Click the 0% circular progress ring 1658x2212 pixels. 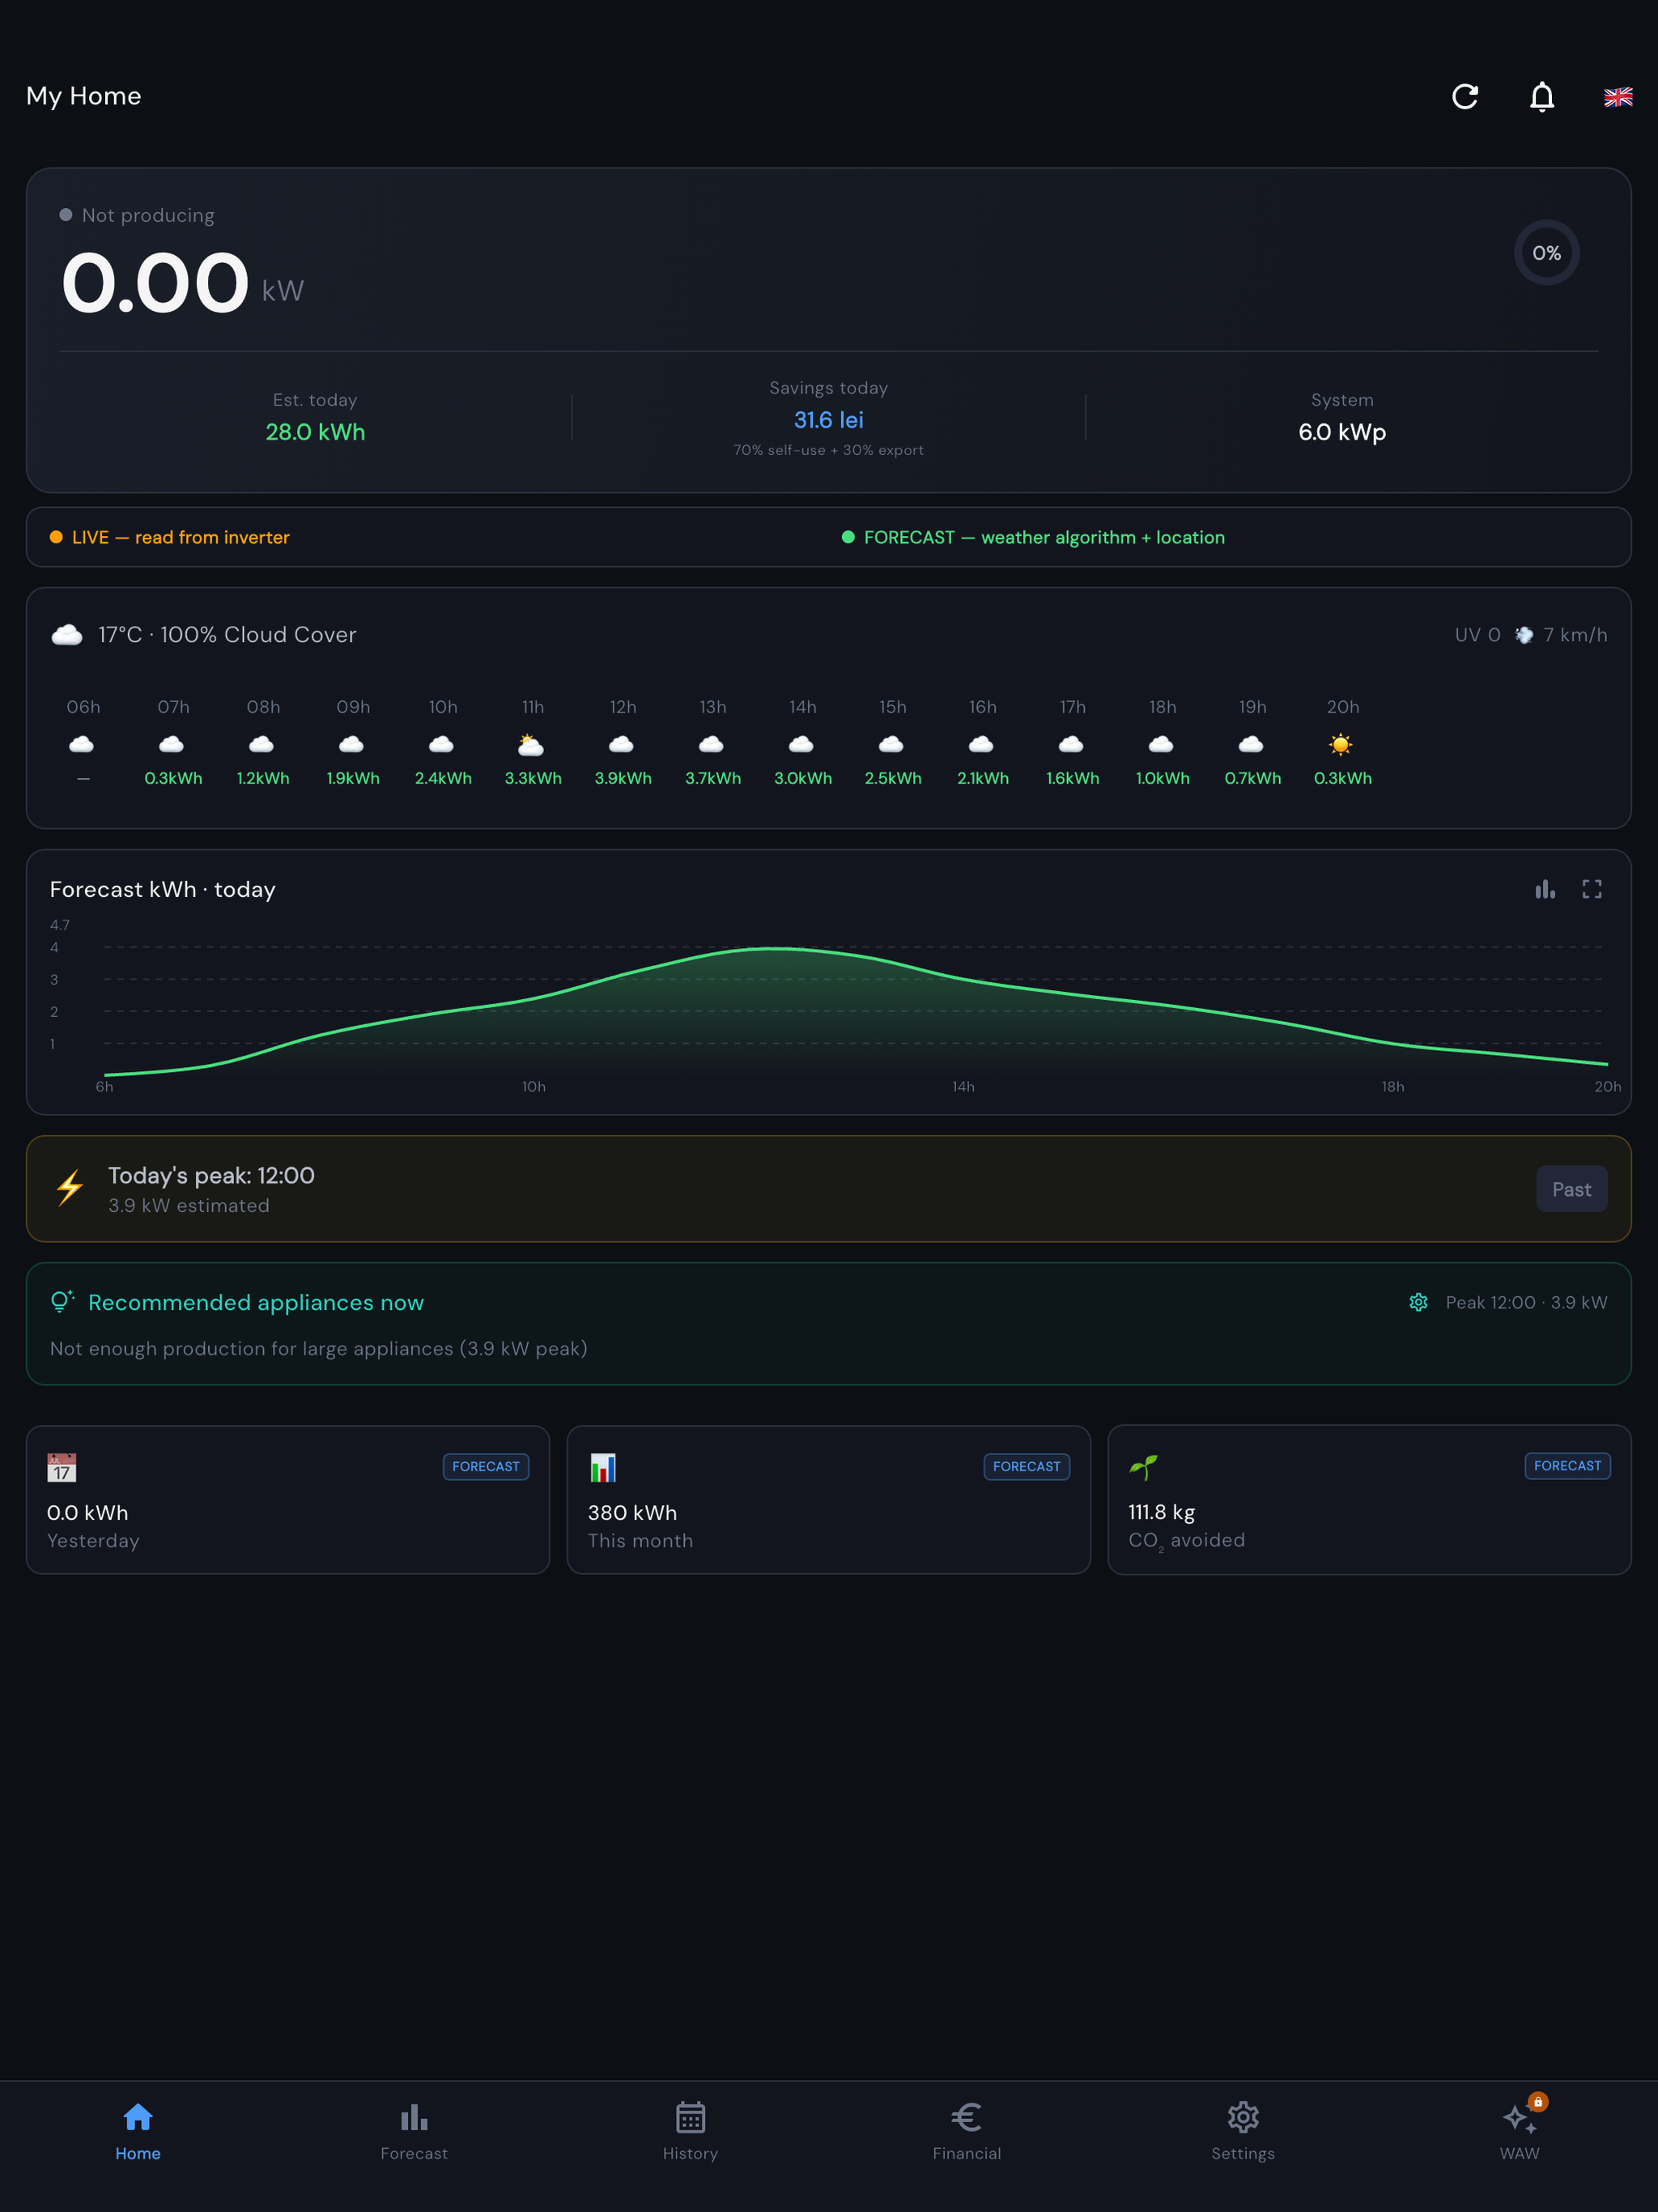click(1546, 253)
